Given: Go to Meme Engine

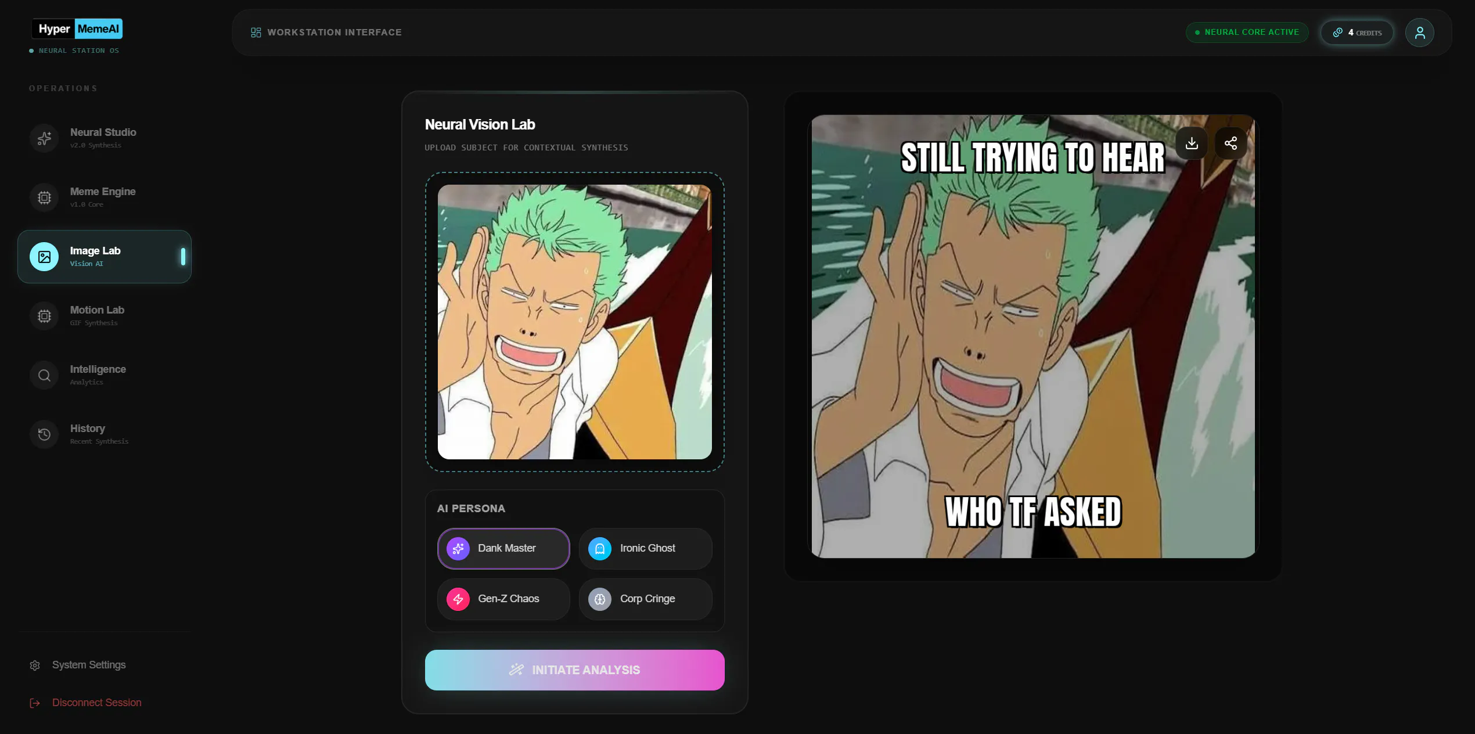Looking at the screenshot, I should tap(105, 197).
